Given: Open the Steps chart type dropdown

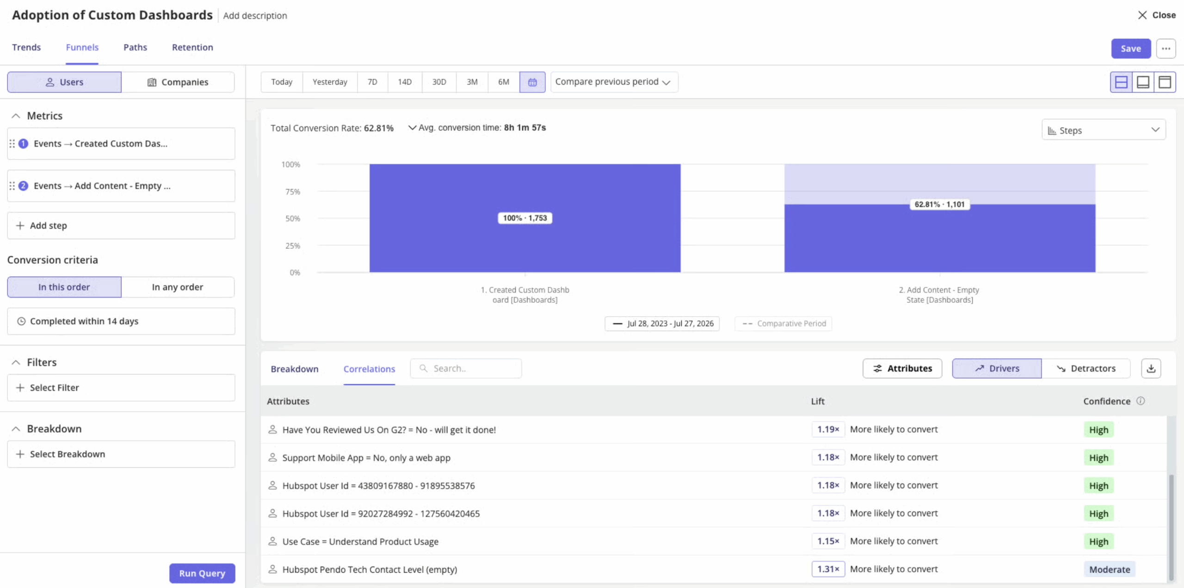Looking at the screenshot, I should click(x=1104, y=130).
